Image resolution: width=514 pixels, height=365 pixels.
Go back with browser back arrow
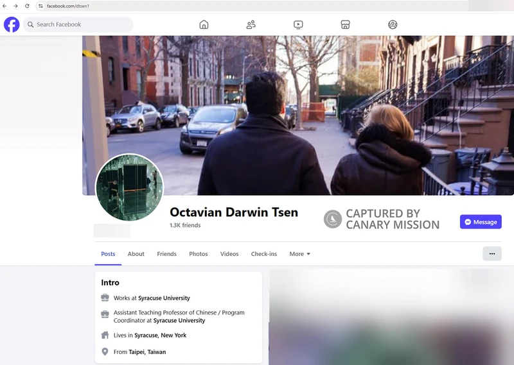4,6
